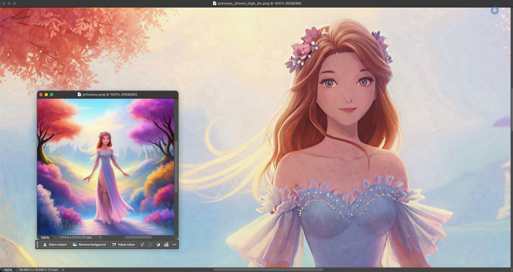Grab the contextual task bar drag handle
Viewport: 513px width, 272px height.
37,244
